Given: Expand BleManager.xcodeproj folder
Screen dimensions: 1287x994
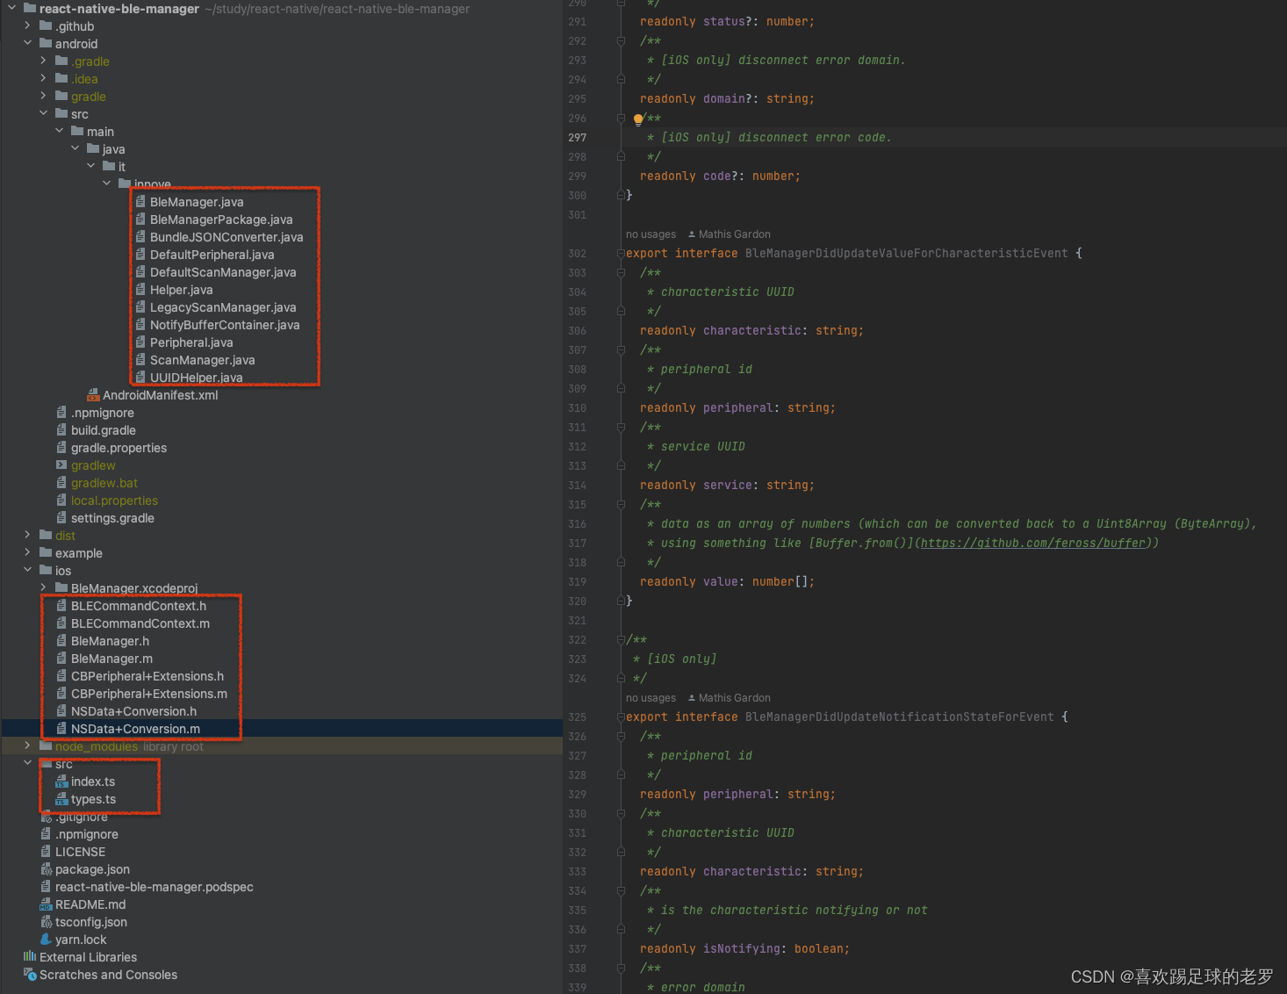Looking at the screenshot, I should pyautogui.click(x=43, y=588).
